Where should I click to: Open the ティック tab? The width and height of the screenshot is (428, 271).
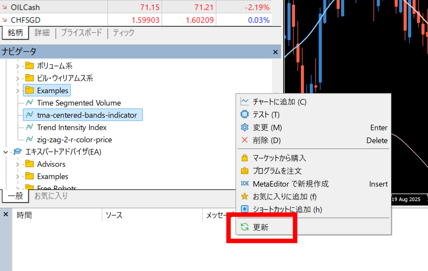(124, 33)
